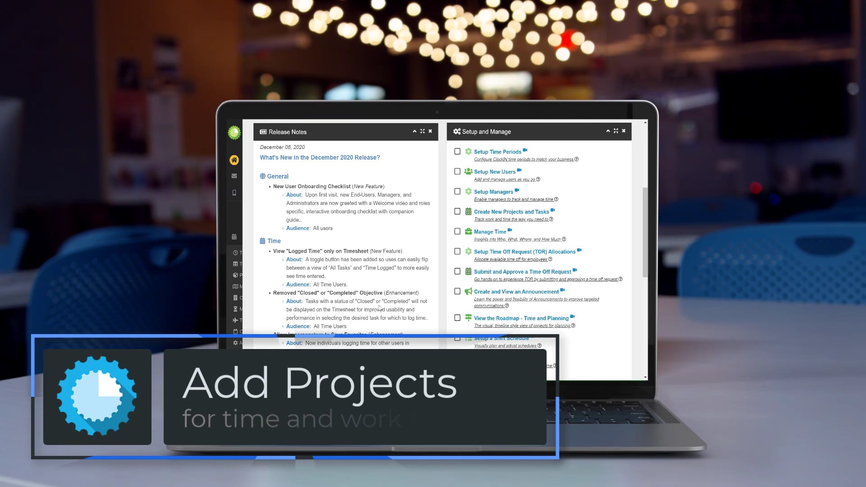Open the View the Roadmap - Time and Planning link

point(521,318)
